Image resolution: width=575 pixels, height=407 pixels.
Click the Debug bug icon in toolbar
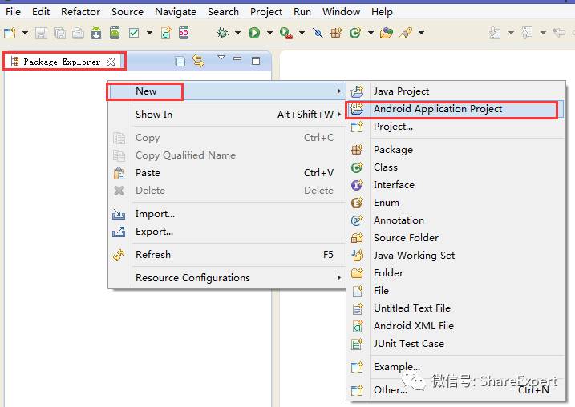[222, 33]
